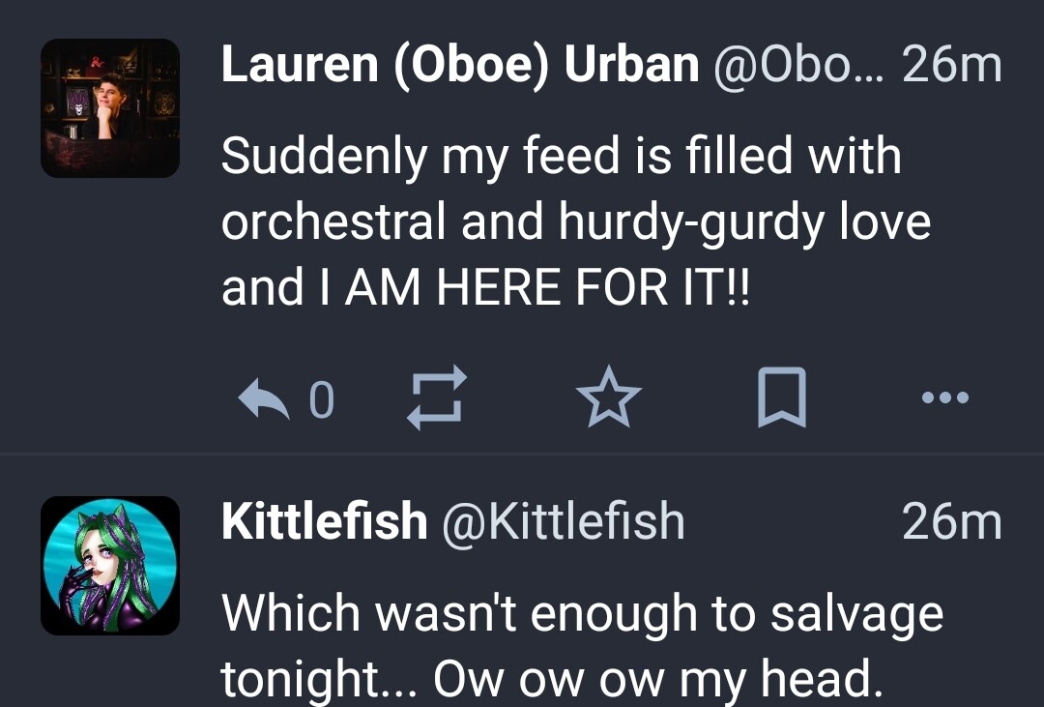Open the @Kittlefish handle
Screen dimensions: 1044x707
click(563, 522)
